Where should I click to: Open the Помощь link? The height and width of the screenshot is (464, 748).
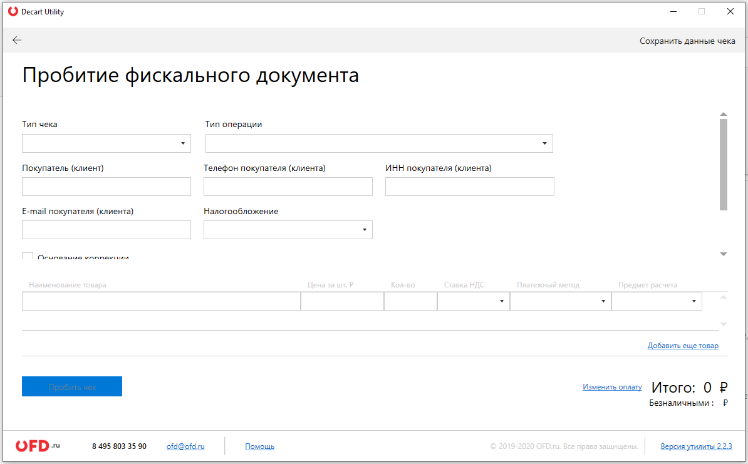259,446
